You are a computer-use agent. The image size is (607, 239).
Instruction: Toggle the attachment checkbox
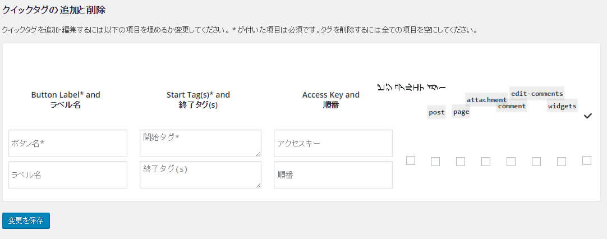[x=486, y=162]
